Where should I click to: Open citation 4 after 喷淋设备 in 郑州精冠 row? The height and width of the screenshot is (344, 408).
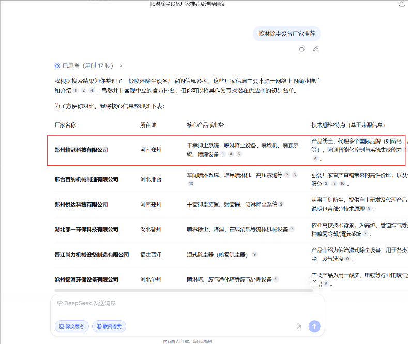(x=231, y=154)
